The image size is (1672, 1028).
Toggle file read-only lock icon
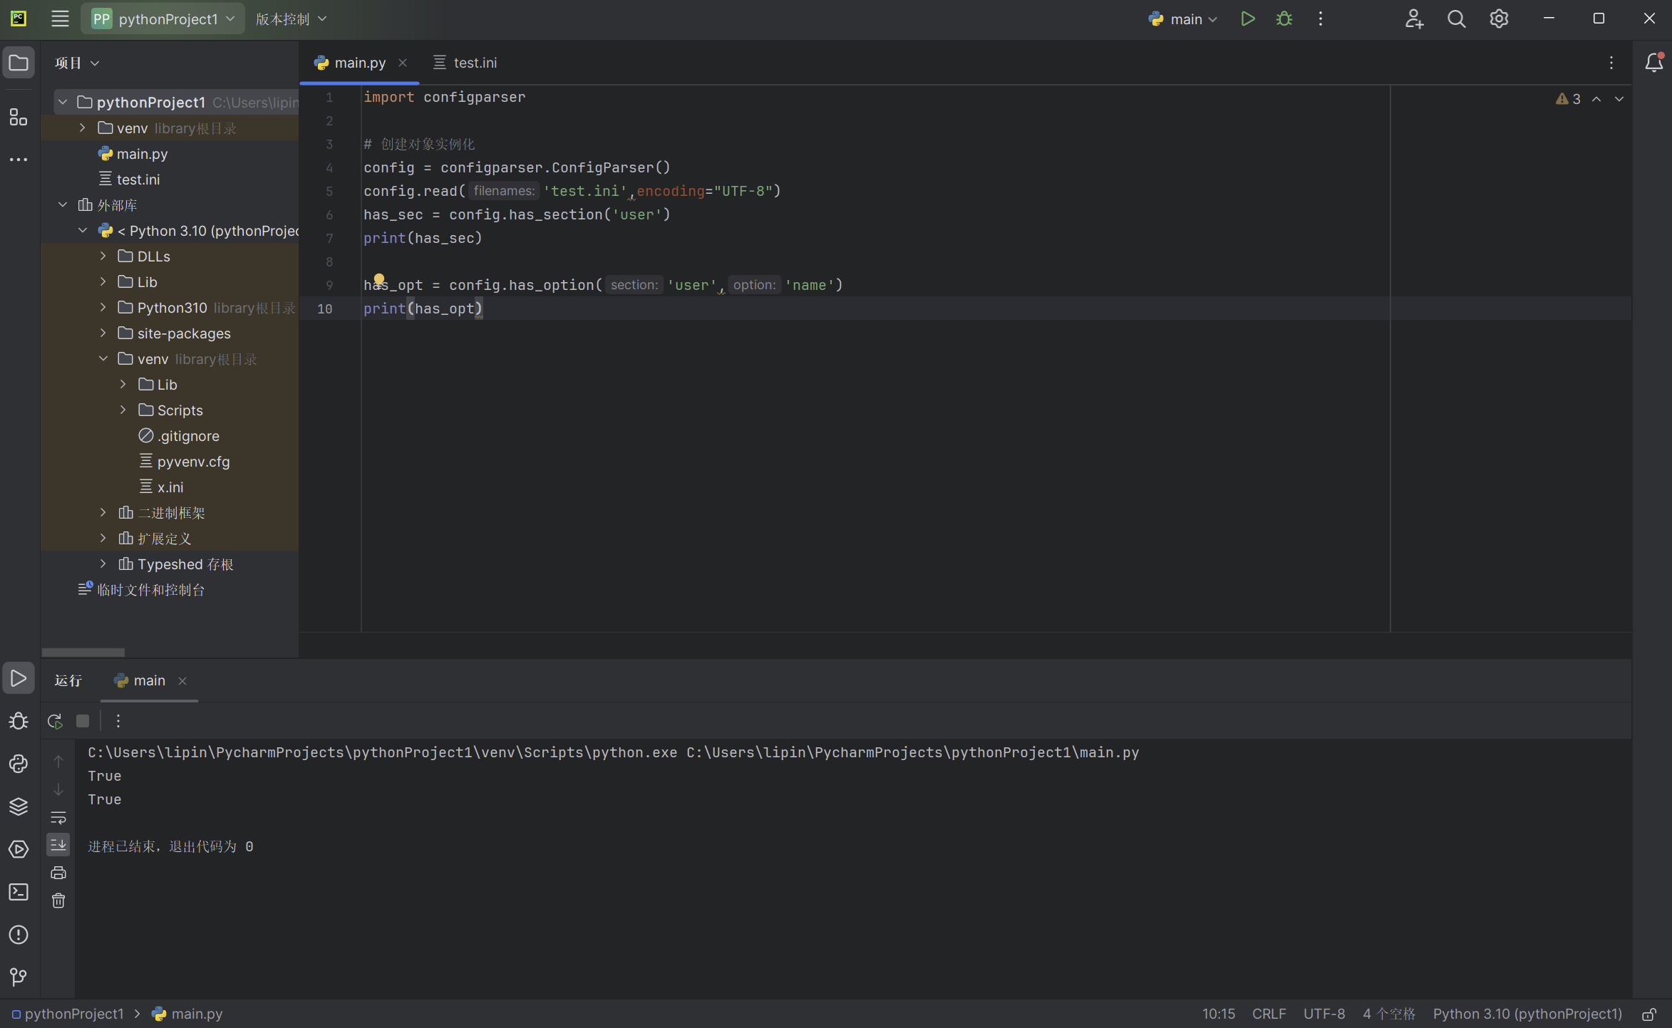[1649, 1014]
